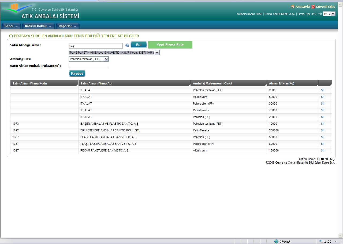
Task: Sort by Alınan Miktar(Kg) column header
Action: [293, 83]
